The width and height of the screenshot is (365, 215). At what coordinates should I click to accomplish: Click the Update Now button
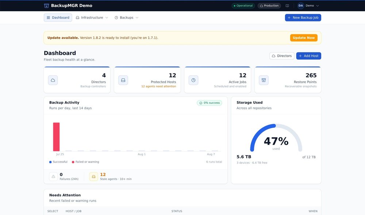pyautogui.click(x=304, y=38)
